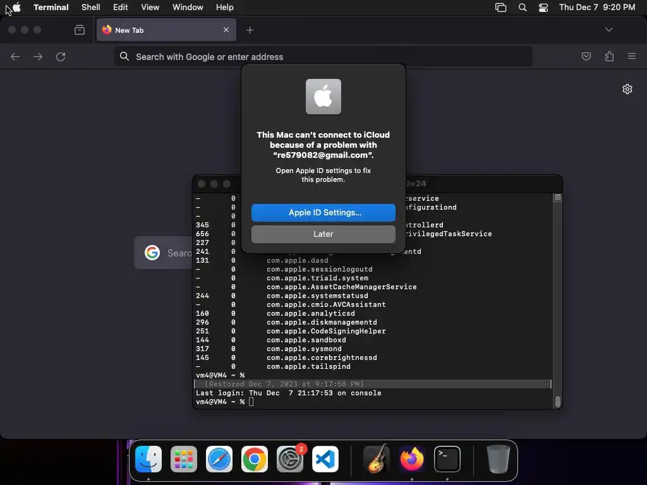Click the Terminal scrollbar thumb

(x=557, y=402)
